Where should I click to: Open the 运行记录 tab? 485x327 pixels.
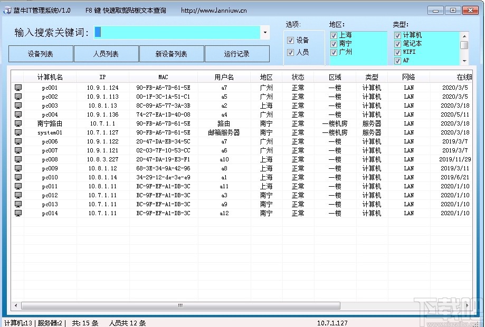[x=236, y=54]
